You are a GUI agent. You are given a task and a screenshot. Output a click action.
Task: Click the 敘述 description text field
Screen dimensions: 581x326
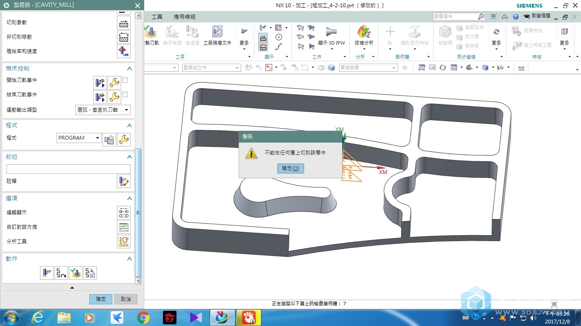click(x=68, y=169)
